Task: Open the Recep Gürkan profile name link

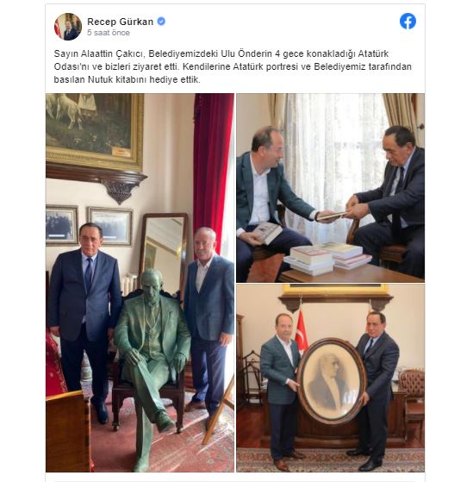Action: [x=120, y=22]
